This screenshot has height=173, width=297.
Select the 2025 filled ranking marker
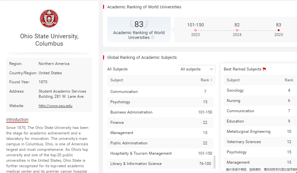279,30
